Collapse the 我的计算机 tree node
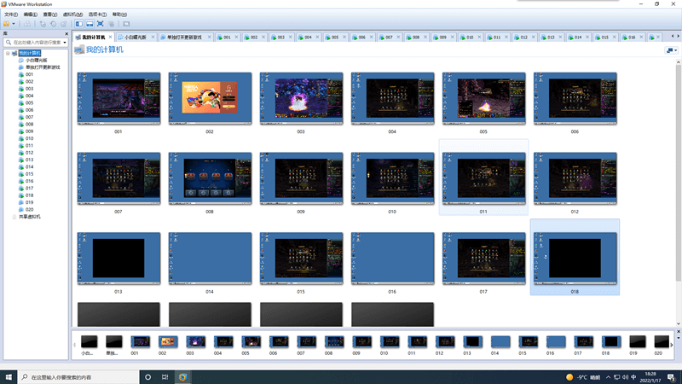The image size is (682, 384). 8,53
